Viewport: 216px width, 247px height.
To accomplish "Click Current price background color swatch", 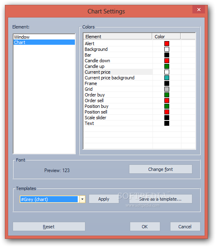I will point(167,78).
